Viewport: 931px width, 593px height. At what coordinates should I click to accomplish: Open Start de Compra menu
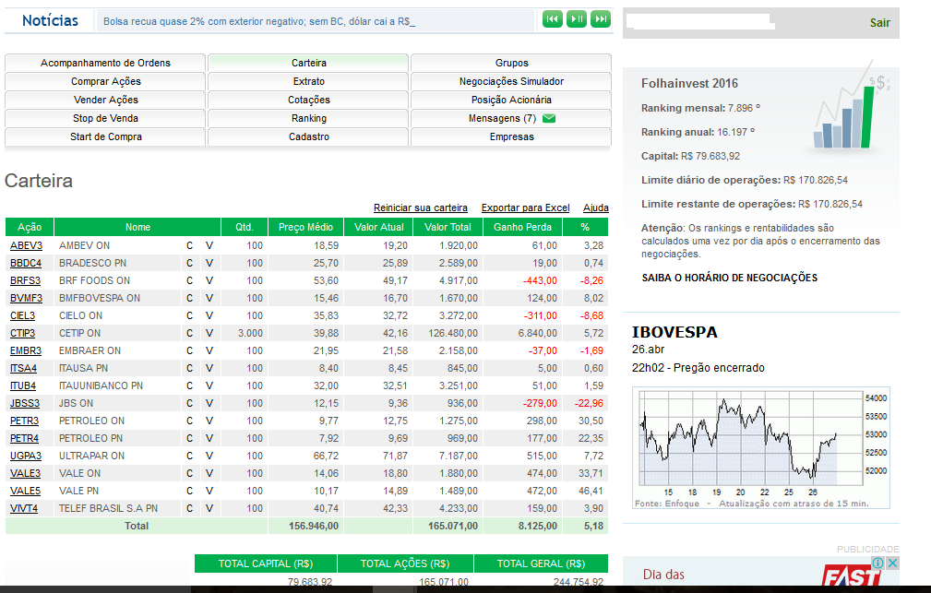[x=105, y=136]
